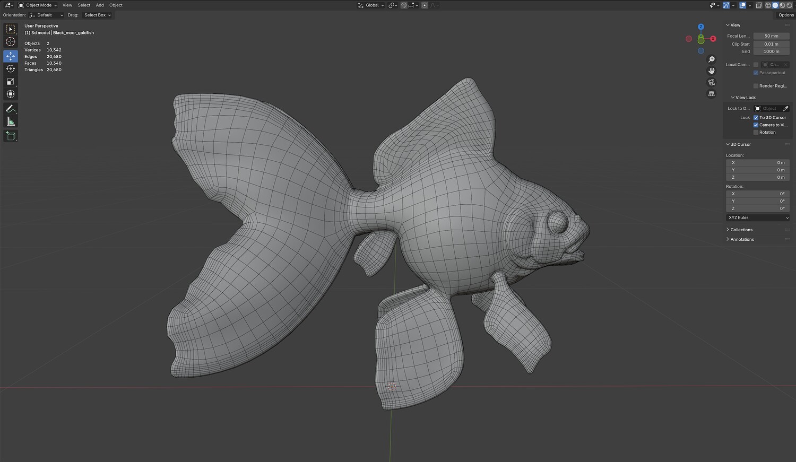Open the Drag Select Box dropdown

[97, 15]
